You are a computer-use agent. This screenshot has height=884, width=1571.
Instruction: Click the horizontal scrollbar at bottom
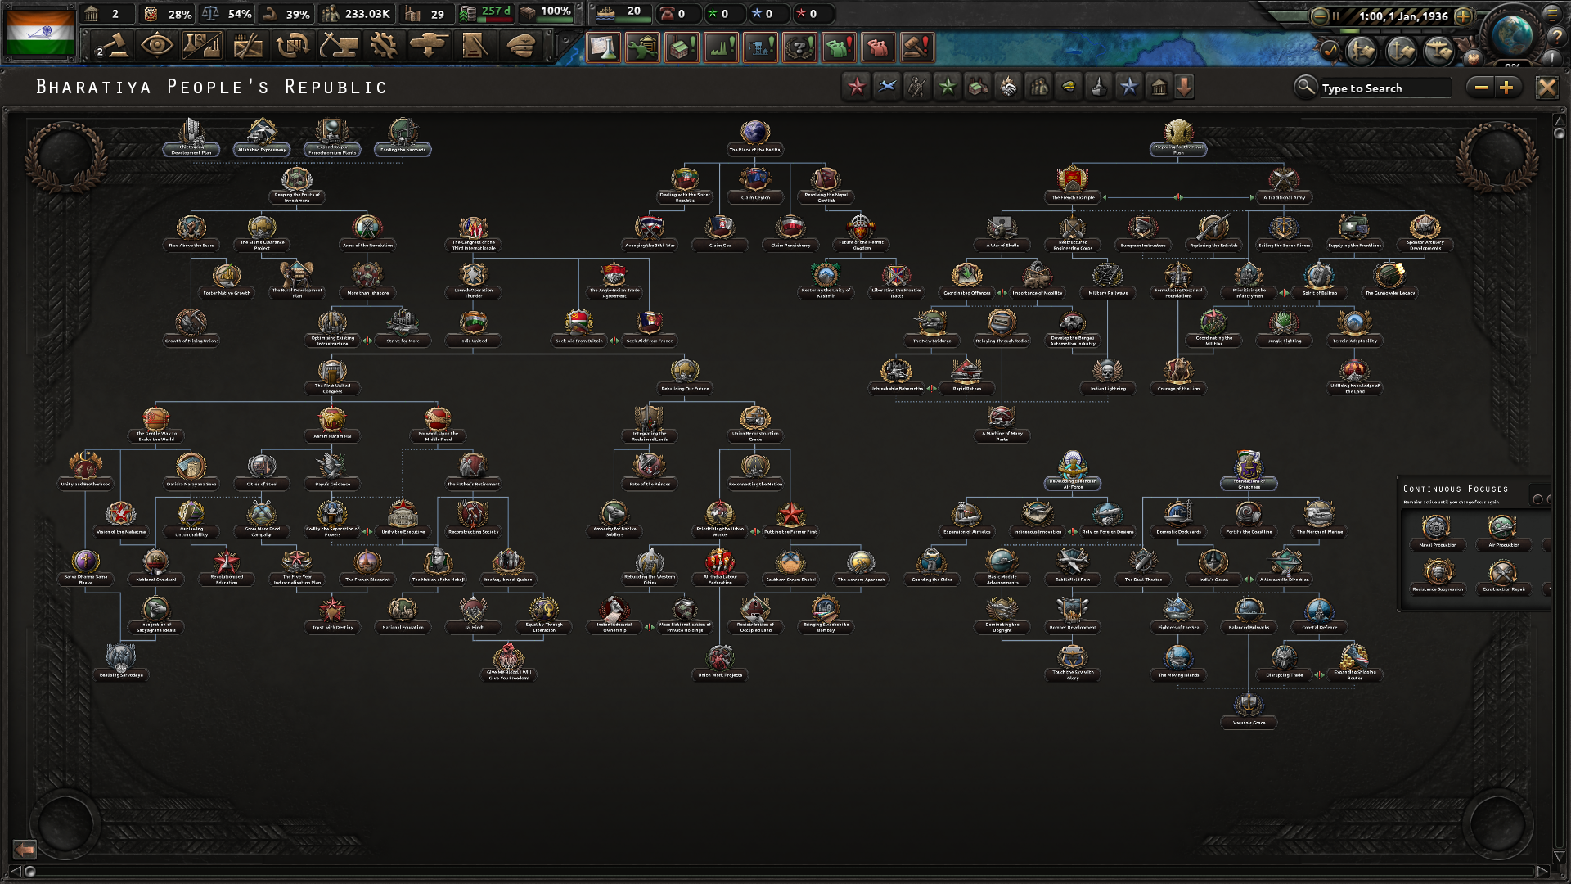[785, 872]
